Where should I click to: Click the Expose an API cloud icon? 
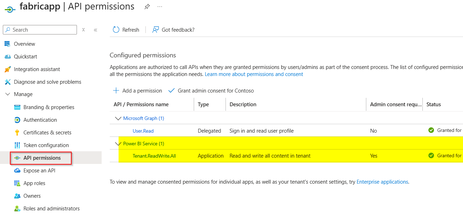coord(17,171)
